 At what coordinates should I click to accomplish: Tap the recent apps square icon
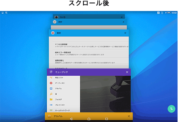107,119
